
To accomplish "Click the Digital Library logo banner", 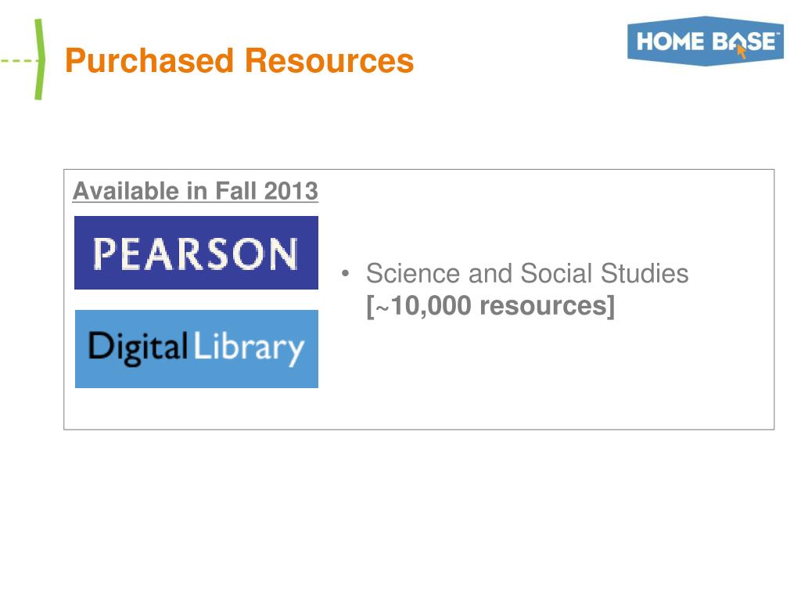I will [x=196, y=348].
